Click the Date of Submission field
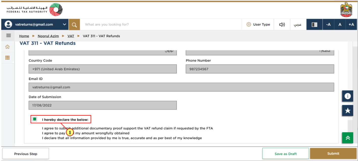 (103, 105)
